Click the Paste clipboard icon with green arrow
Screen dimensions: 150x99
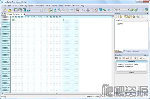point(50,10)
